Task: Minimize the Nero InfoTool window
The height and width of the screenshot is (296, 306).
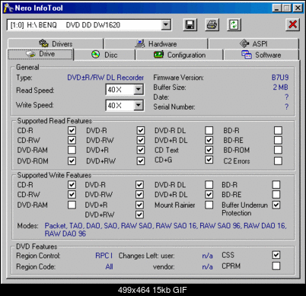Action: click(277, 8)
